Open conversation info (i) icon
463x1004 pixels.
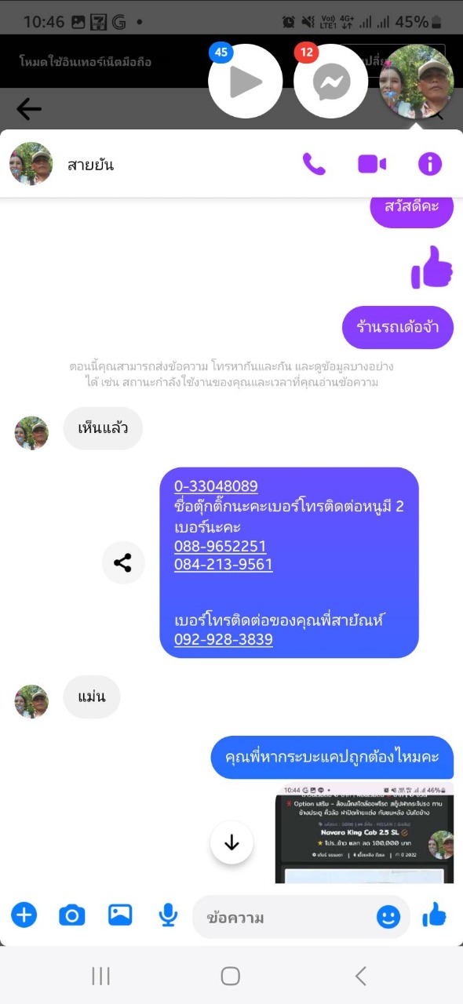point(430,164)
